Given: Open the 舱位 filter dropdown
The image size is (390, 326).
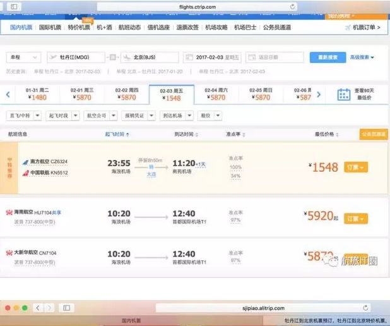Looking at the screenshot, I should click(x=210, y=116).
